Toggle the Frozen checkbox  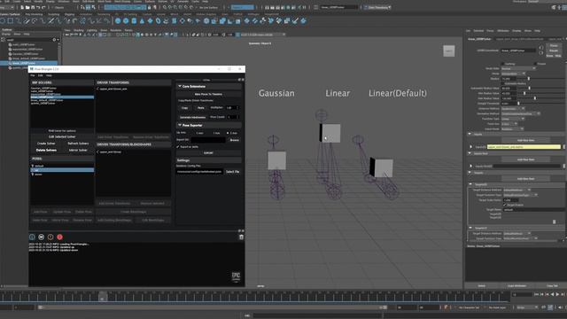(535, 64)
